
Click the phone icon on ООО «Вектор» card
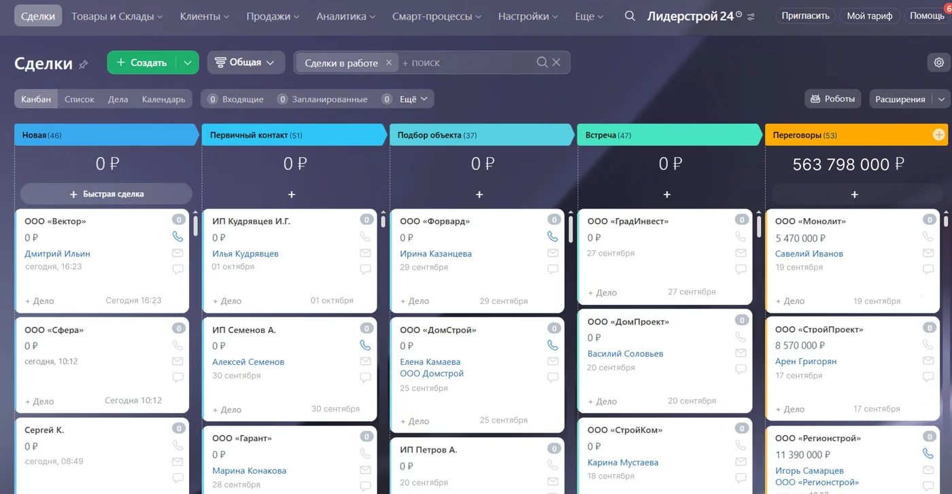[x=177, y=237]
